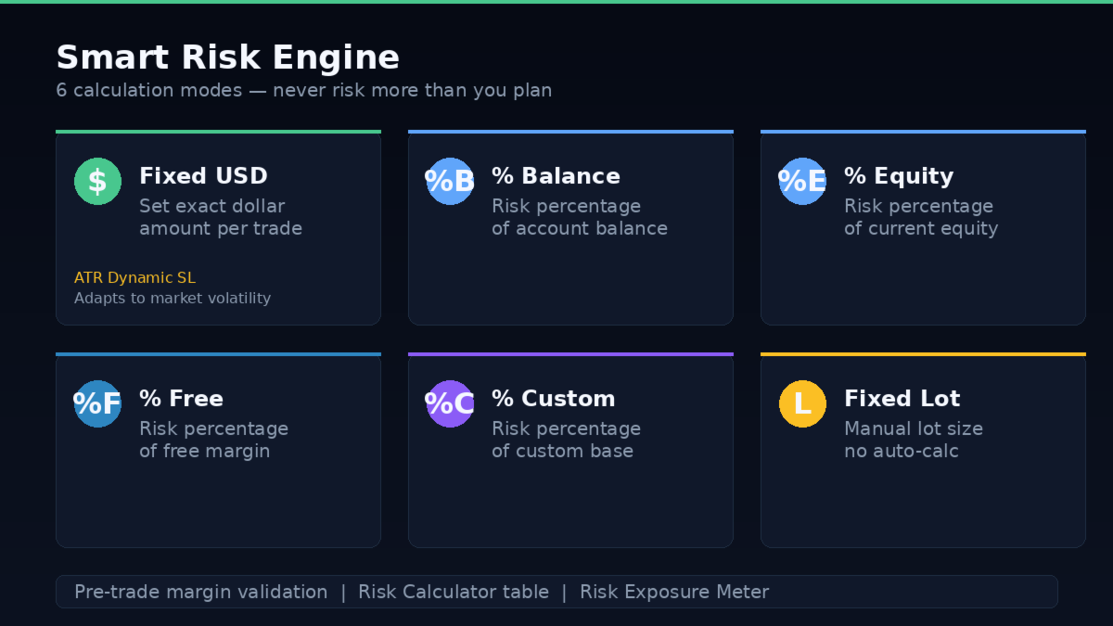Screen dimensions: 1113x626
Task: Select the yellow L fixed lot icon
Action: 802,403
